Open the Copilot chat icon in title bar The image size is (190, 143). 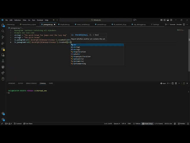[x=134, y=20]
